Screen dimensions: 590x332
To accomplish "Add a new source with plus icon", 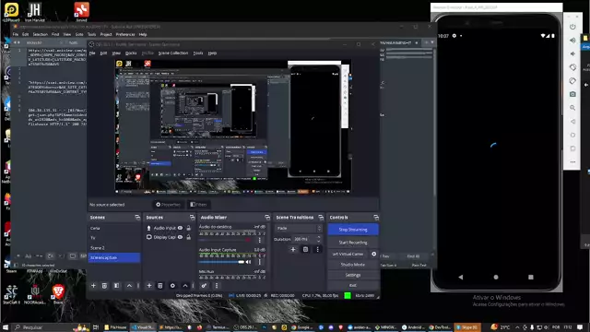I will pyautogui.click(x=149, y=286).
